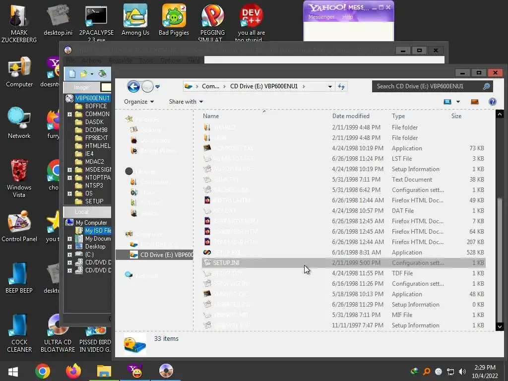Select VBP600ENU1 root in UltraISO tree
Image resolution: width=508 pixels, height=381 pixels.
click(x=92, y=98)
